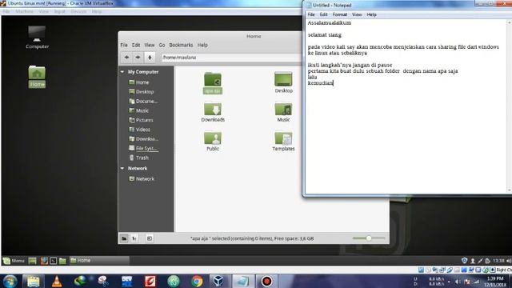Click the icon zoom slider

click(369, 238)
